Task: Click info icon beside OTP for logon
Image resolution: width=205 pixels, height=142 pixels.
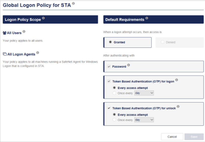Action: click(177, 80)
